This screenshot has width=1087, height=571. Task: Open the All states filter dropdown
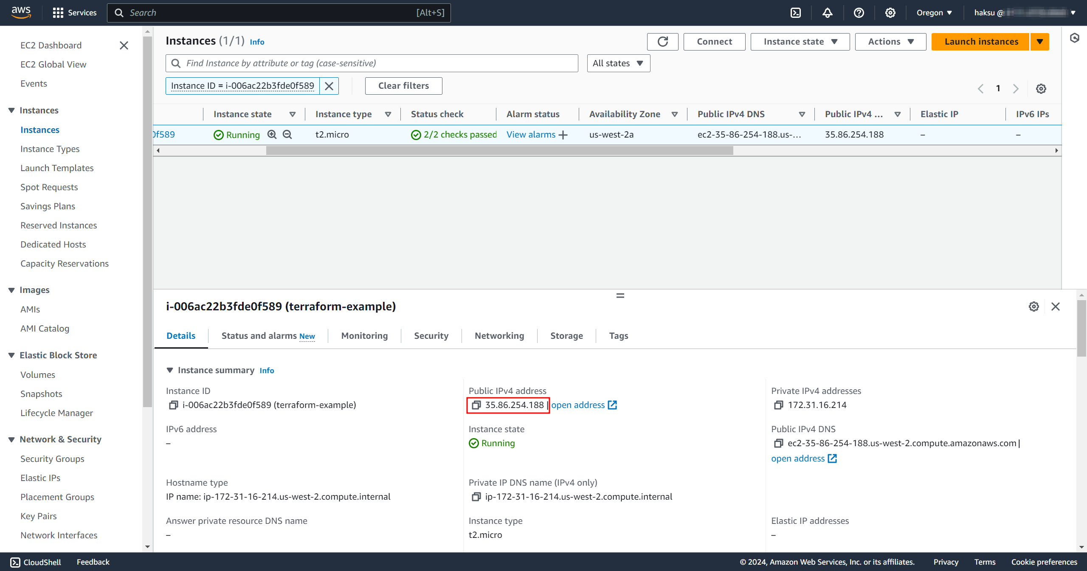618,63
